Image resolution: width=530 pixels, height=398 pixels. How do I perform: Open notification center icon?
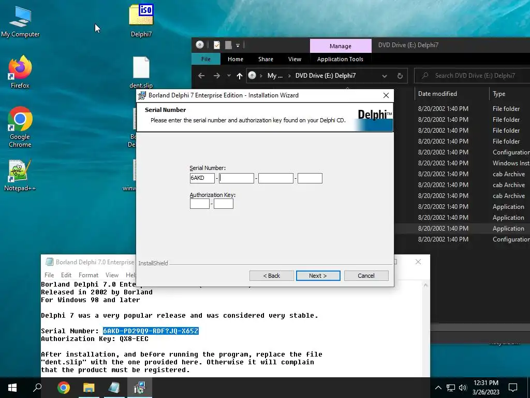[x=513, y=388]
